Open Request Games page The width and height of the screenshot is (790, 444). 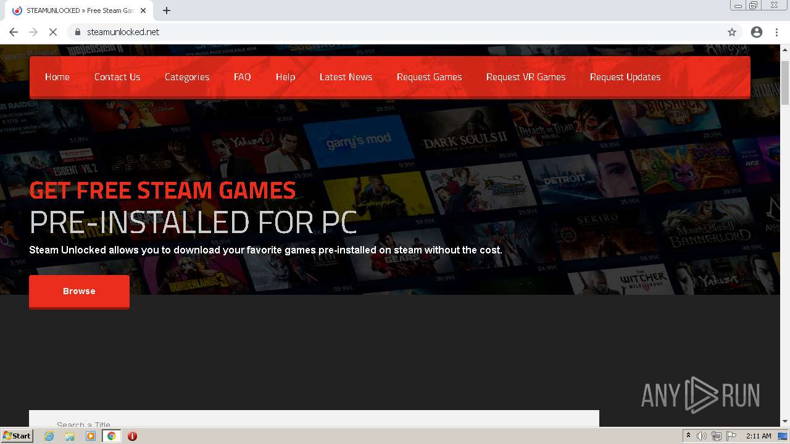click(430, 77)
